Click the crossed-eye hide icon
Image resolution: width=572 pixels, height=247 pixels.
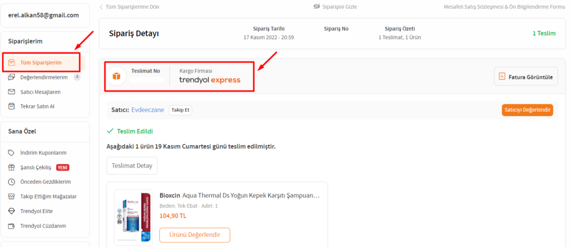[x=317, y=7]
